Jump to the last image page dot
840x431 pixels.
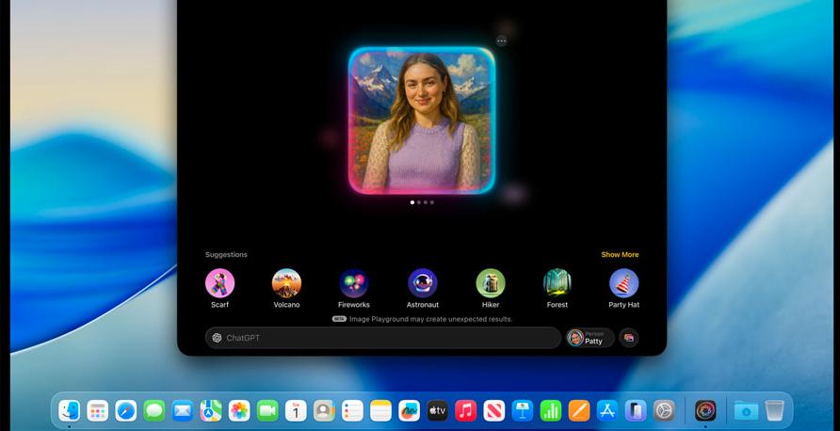[x=432, y=202]
